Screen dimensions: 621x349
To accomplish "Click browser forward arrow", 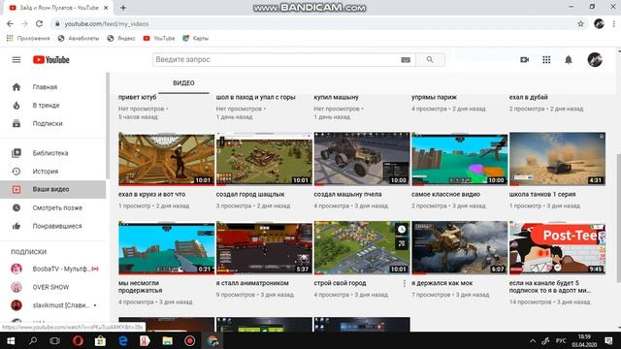I will point(24,23).
